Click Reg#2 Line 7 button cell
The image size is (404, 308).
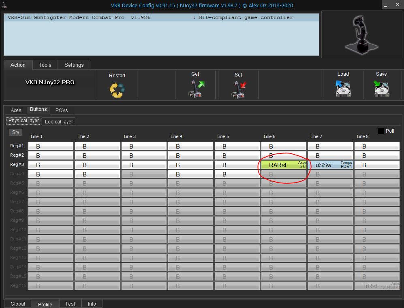click(x=330, y=155)
